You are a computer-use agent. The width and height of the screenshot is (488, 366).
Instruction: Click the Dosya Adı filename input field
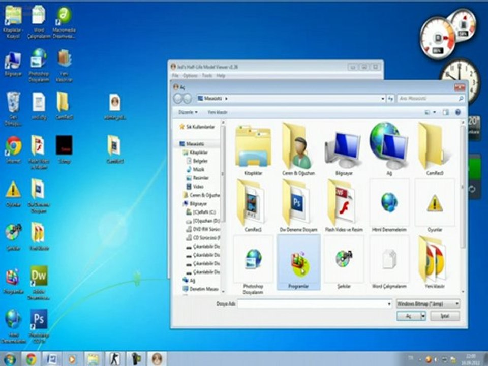[312, 304]
